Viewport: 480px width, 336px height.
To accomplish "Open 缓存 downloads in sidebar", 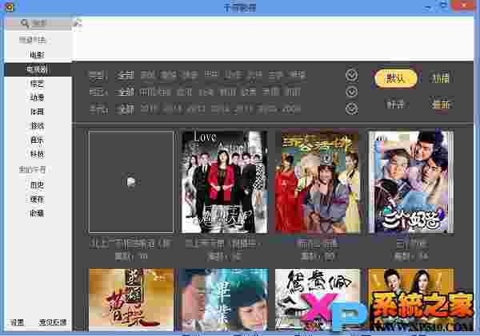I will point(37,200).
